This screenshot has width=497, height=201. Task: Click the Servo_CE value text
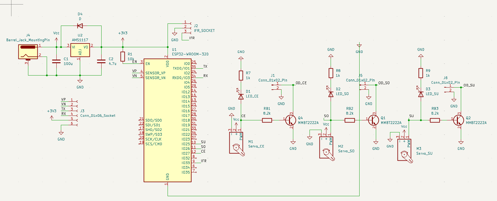pyautogui.click(x=256, y=146)
